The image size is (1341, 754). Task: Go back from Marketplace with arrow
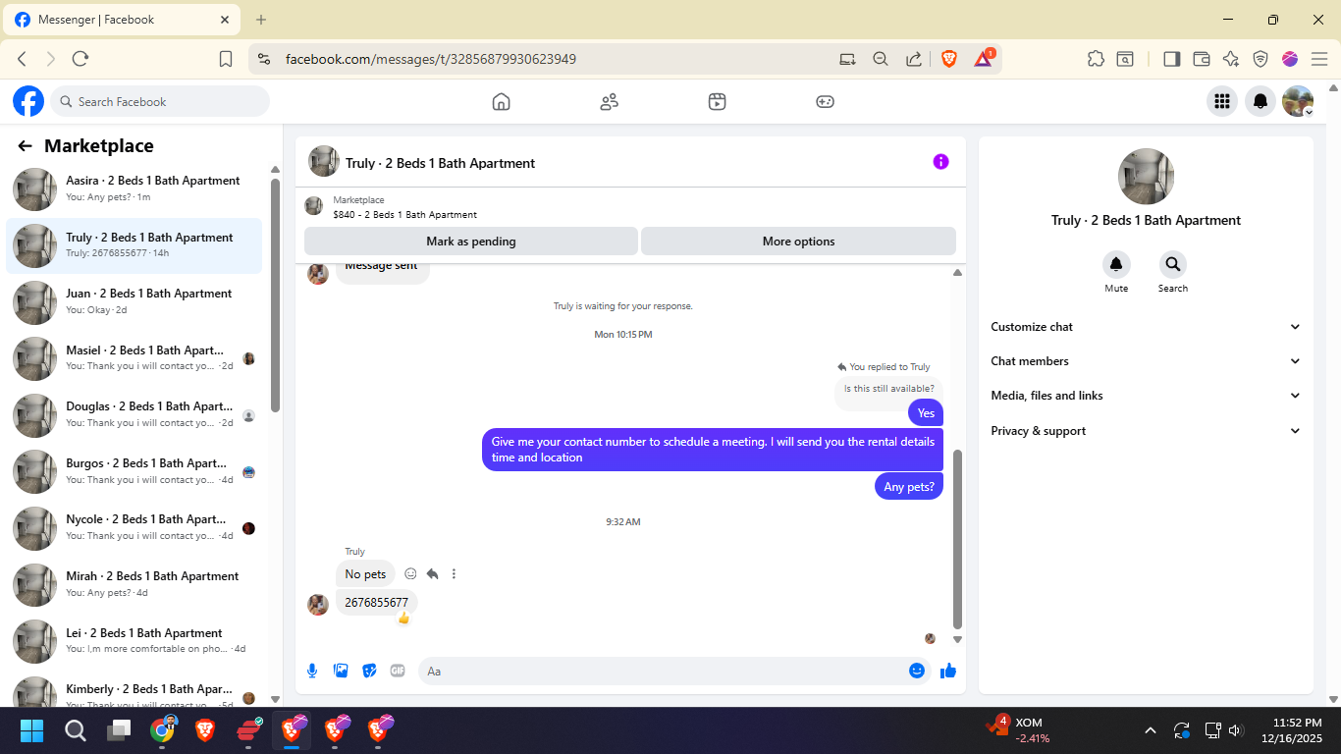tap(26, 146)
